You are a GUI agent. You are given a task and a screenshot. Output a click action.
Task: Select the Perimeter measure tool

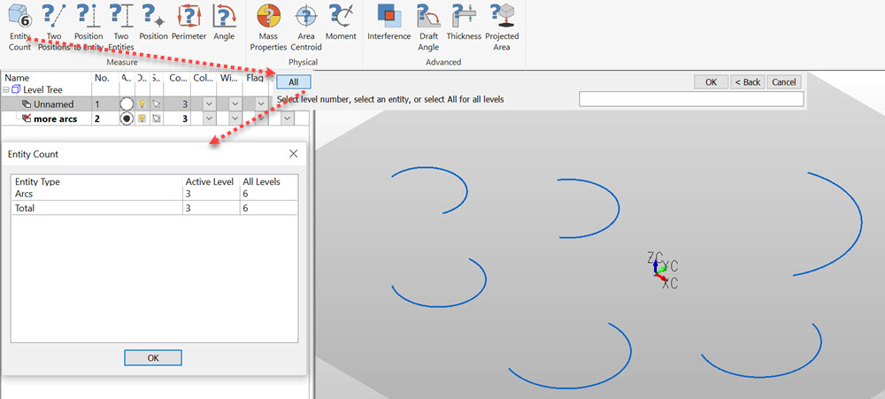(189, 23)
